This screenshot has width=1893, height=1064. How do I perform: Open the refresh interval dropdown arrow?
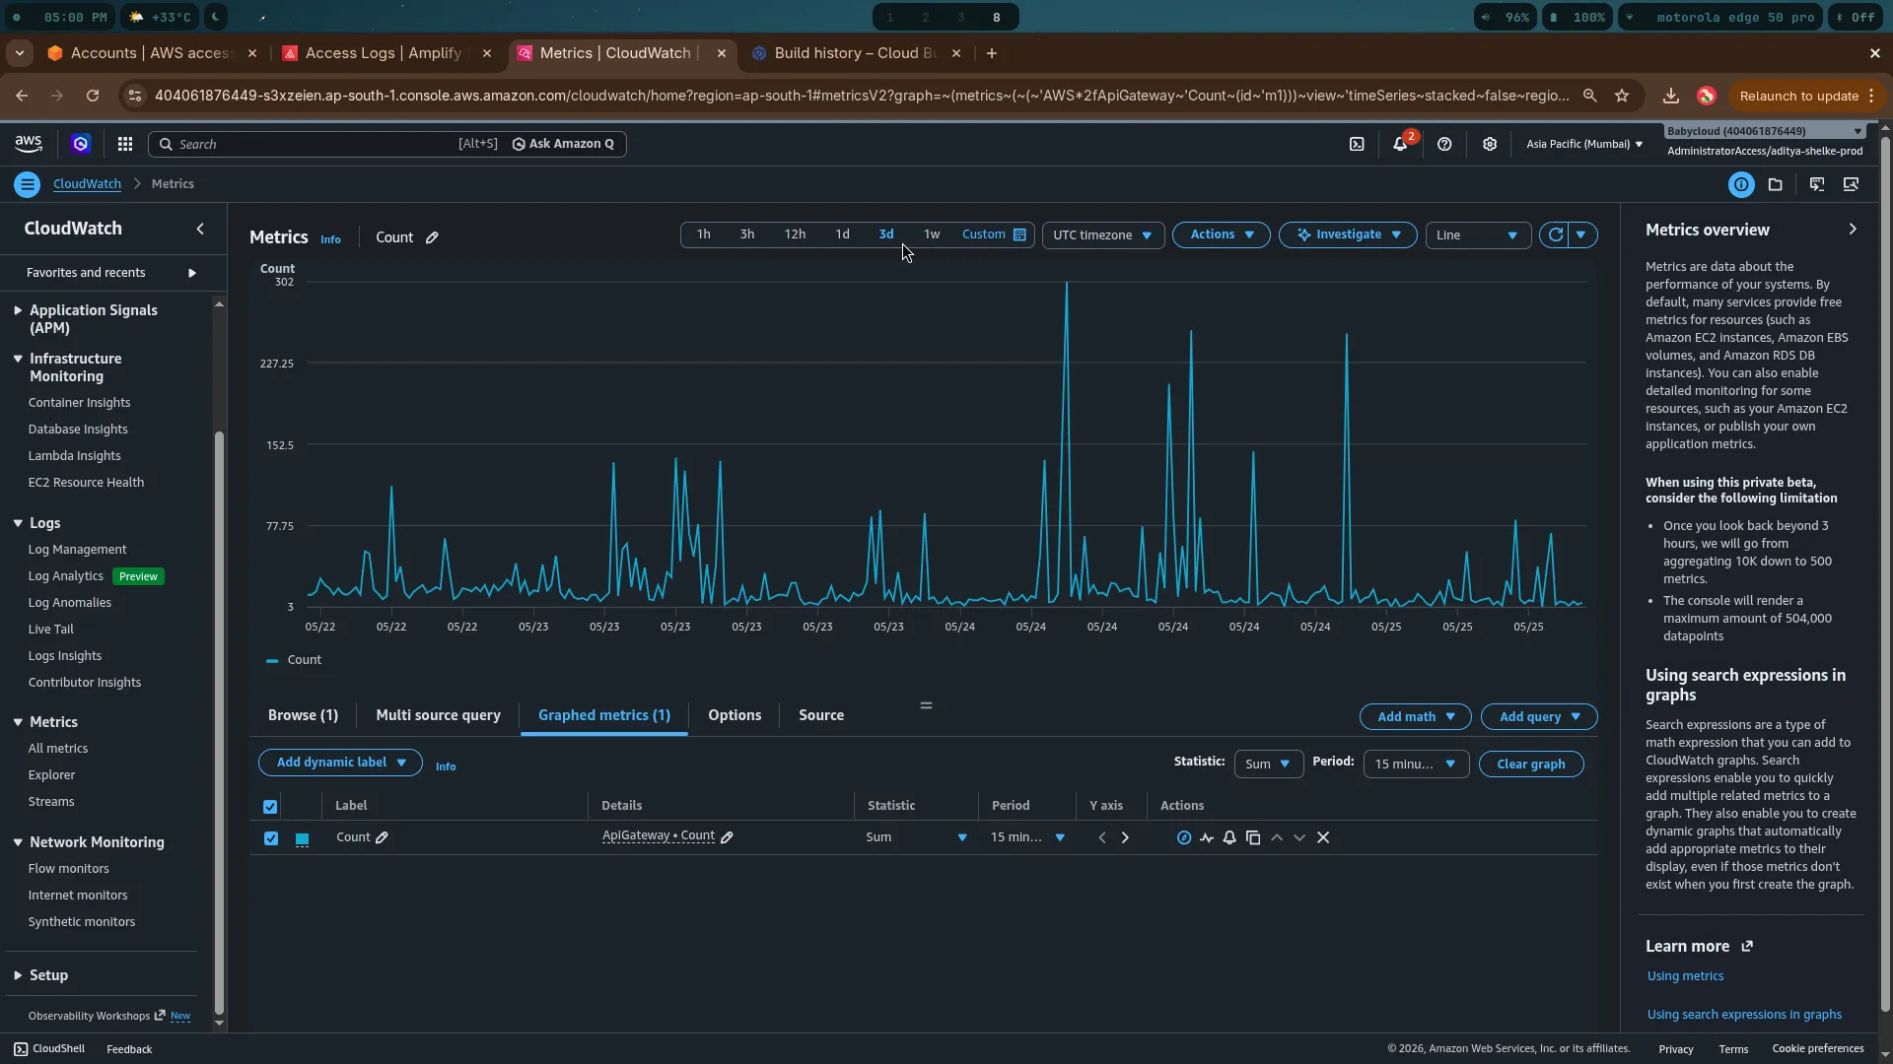tap(1580, 234)
